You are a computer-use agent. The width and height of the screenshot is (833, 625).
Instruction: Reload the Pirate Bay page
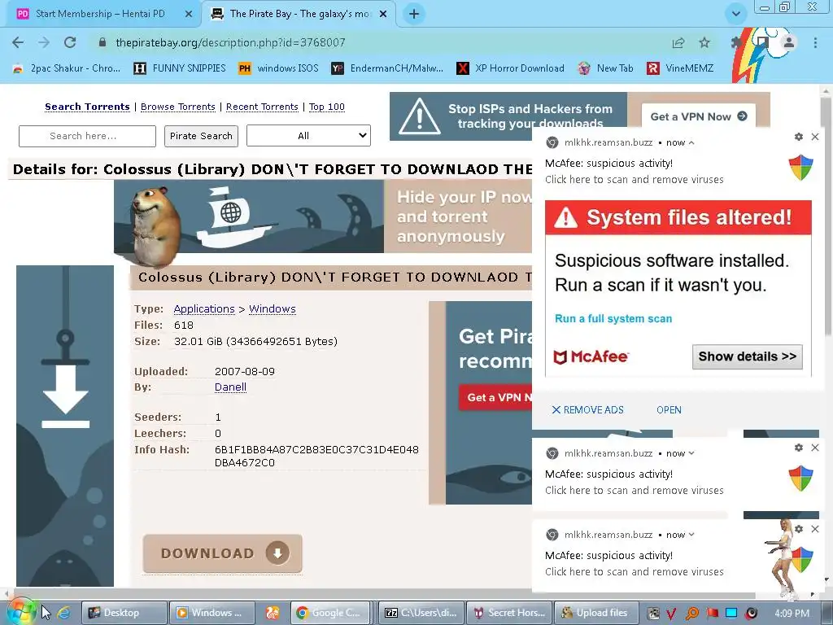[x=70, y=42]
